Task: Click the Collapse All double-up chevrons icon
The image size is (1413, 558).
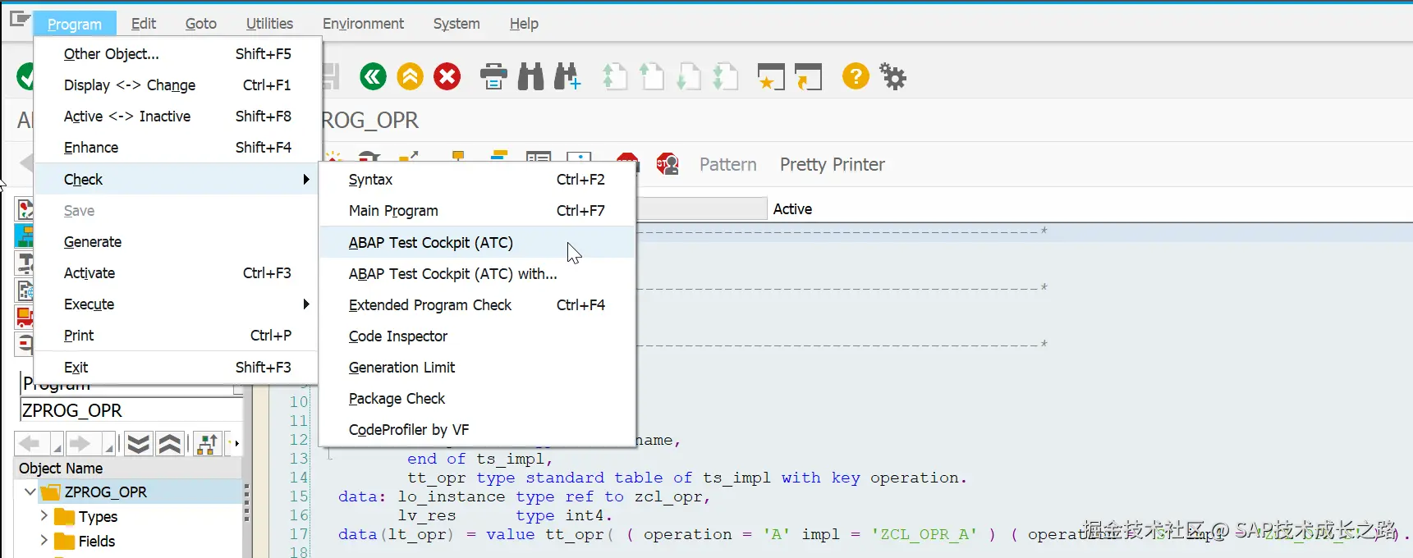Action: pyautogui.click(x=170, y=444)
